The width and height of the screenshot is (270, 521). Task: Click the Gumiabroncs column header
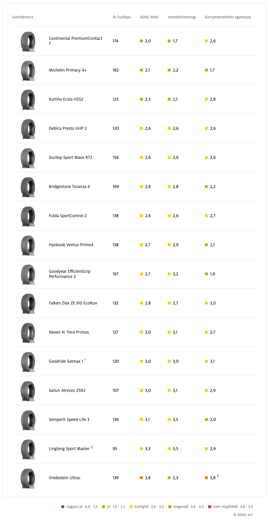(x=23, y=17)
